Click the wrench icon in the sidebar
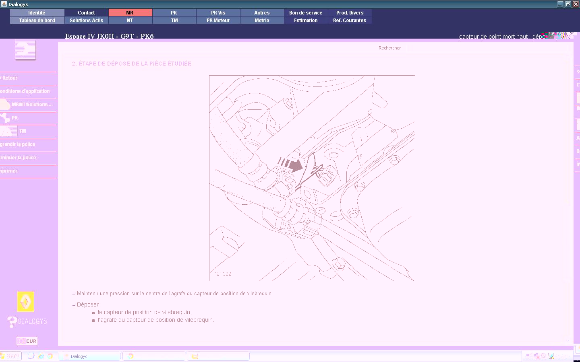Image resolution: width=580 pixels, height=362 pixels. pyautogui.click(x=25, y=49)
